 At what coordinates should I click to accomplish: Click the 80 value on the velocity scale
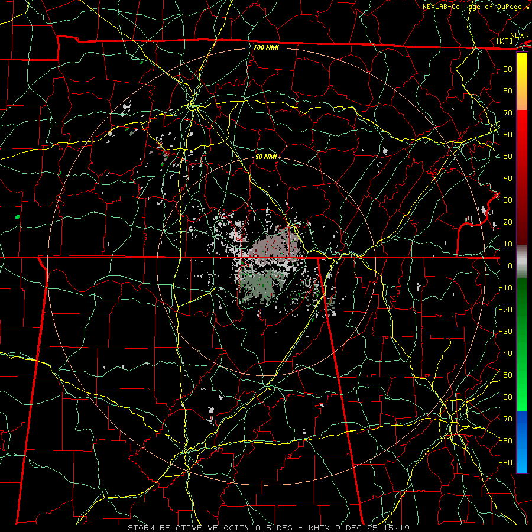click(508, 91)
